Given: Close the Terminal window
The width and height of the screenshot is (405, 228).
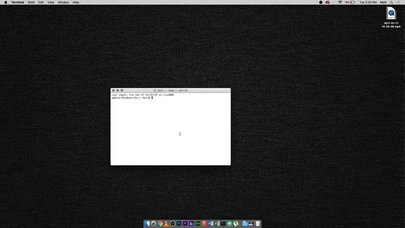Looking at the screenshot, I should [x=113, y=91].
